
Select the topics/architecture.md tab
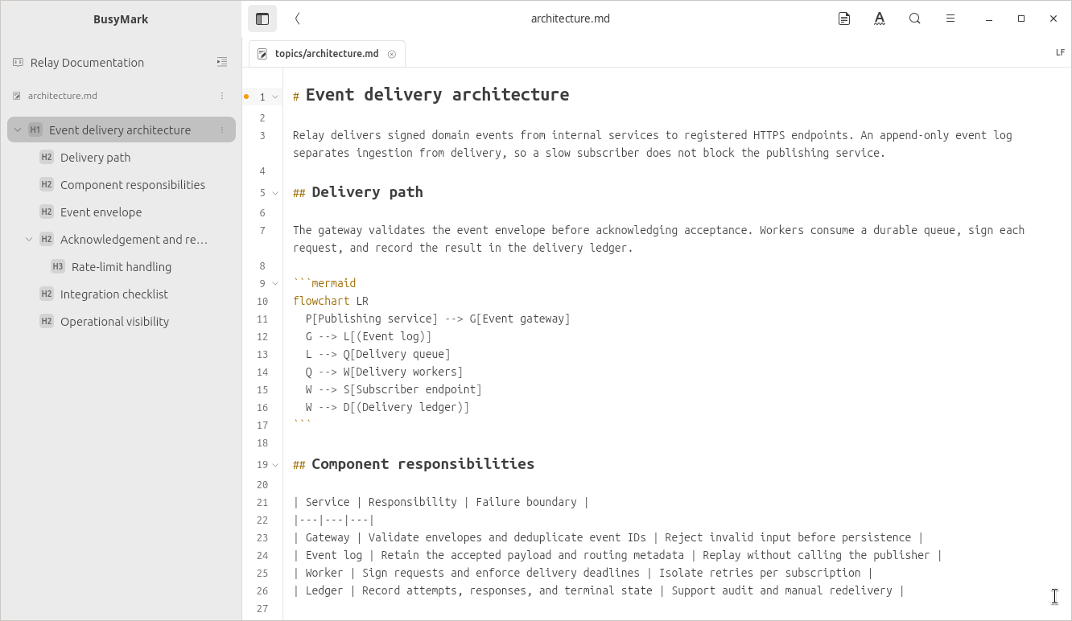click(x=327, y=54)
